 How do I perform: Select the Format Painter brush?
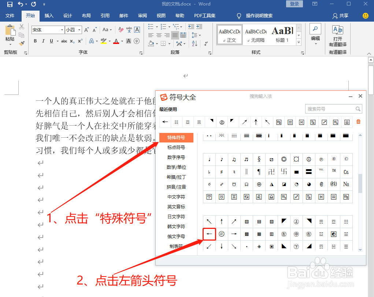click(x=22, y=44)
